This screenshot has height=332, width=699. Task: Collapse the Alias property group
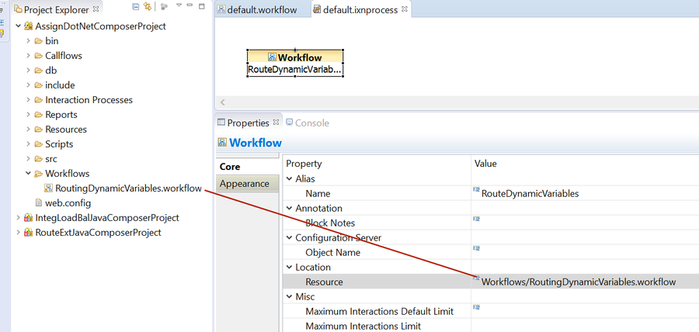[289, 179]
